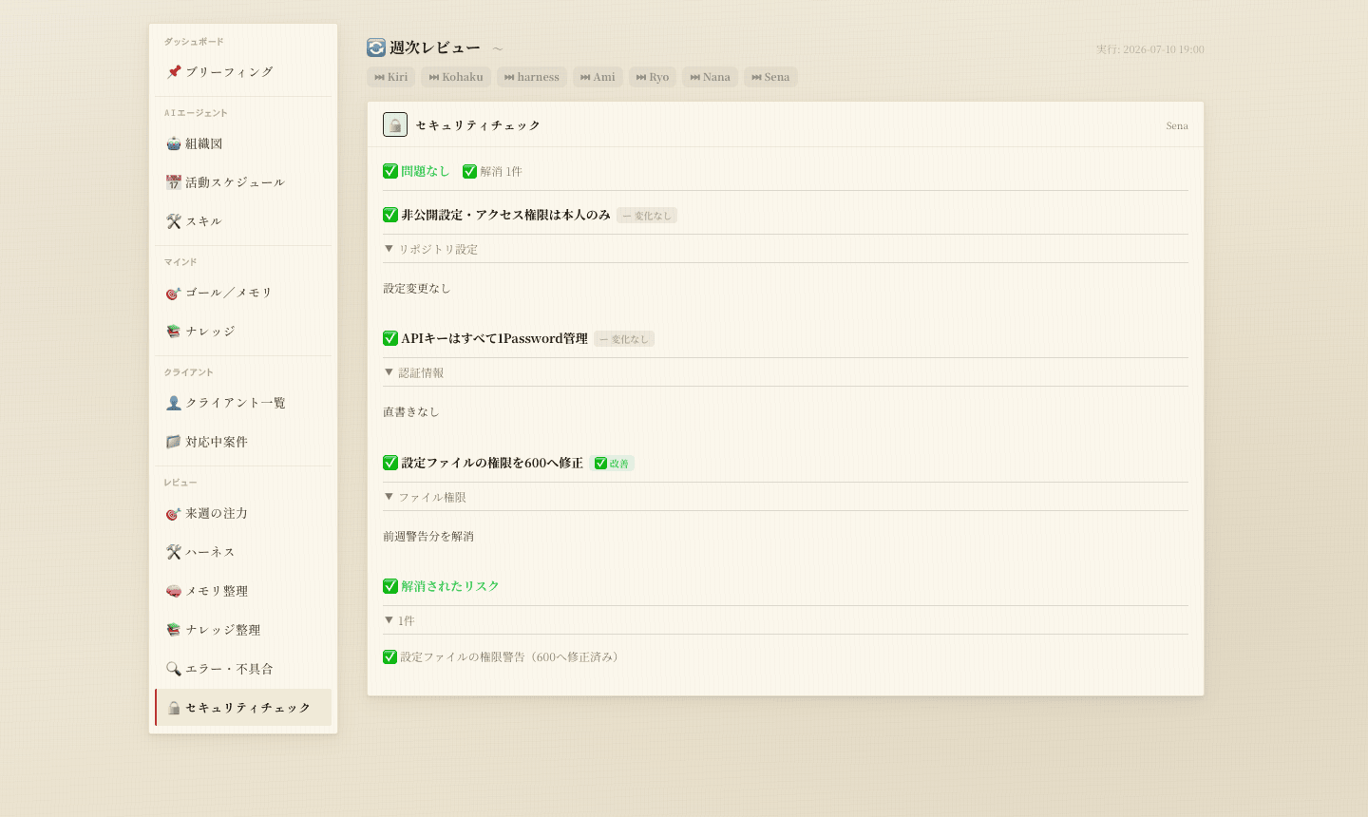
Task: Go to メモリ整理 in sidebar
Action: 243,591
